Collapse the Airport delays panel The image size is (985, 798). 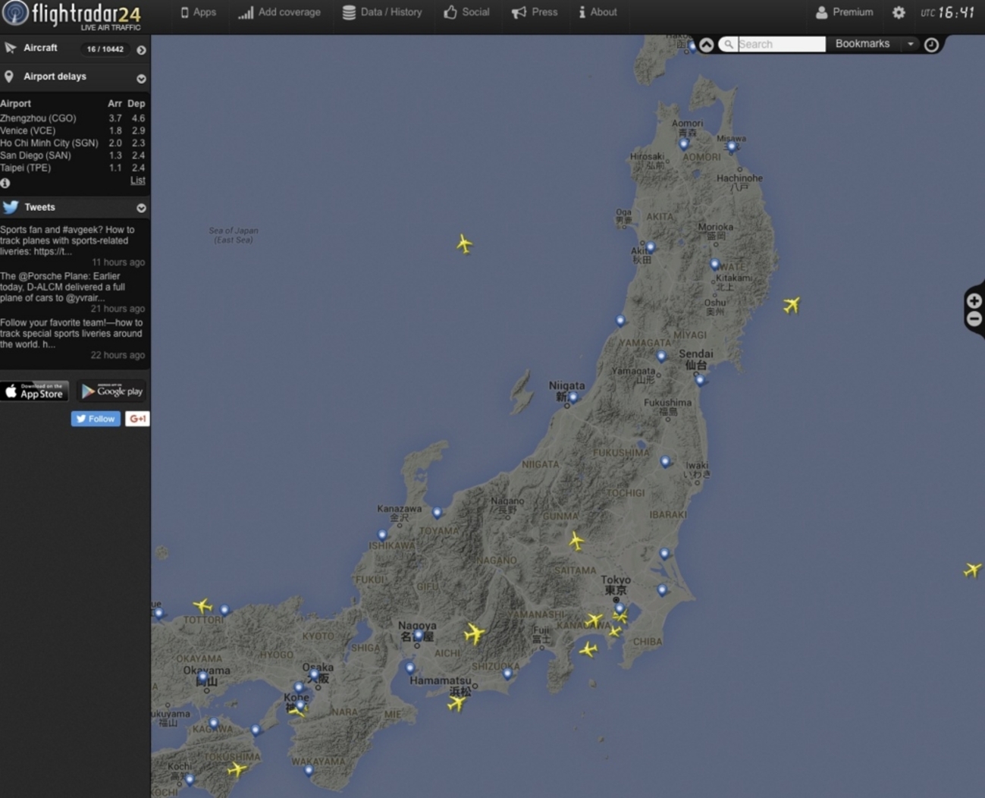(x=141, y=79)
